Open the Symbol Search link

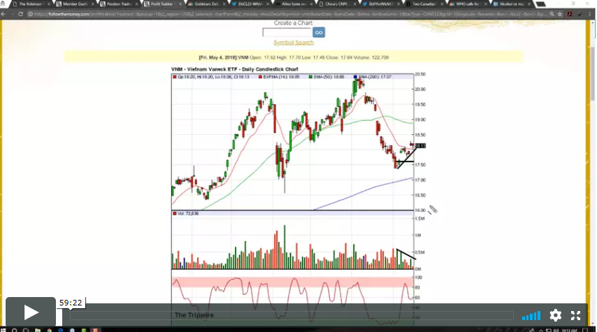(x=294, y=43)
